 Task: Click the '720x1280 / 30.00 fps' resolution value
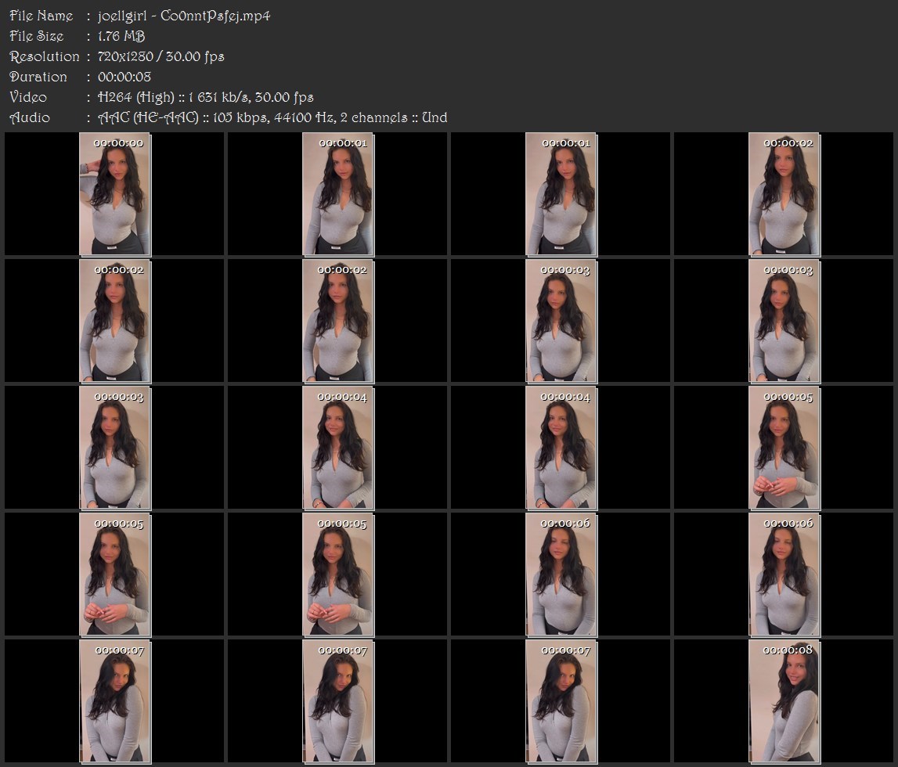(x=161, y=56)
